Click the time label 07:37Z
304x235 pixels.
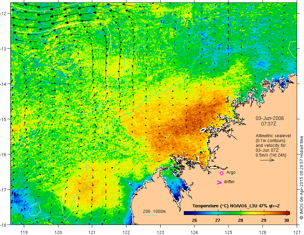point(268,124)
